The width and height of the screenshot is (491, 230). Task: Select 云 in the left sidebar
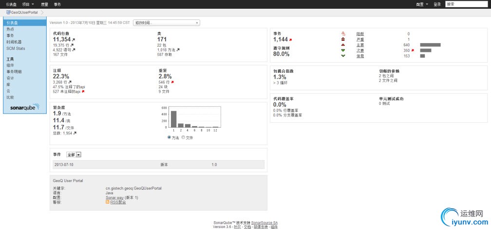click(8, 91)
